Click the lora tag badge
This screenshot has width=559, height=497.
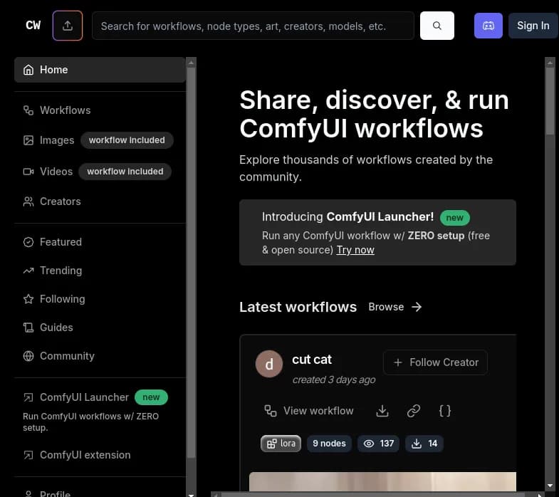coord(281,444)
